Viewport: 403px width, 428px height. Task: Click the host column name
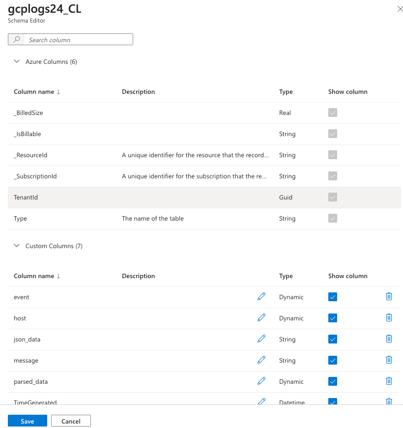(20, 318)
